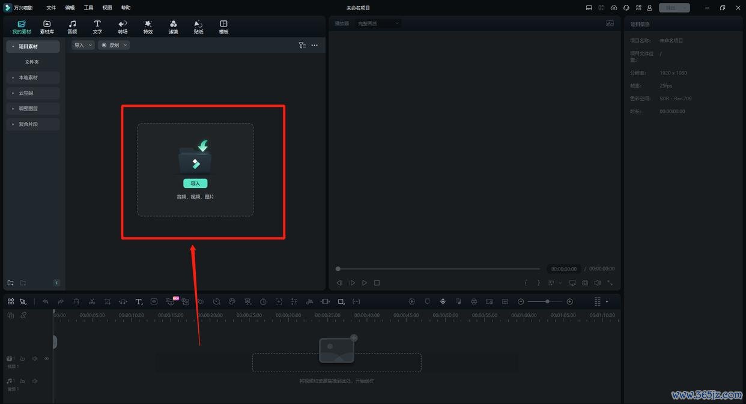Toggle lock on video track 1

click(x=22, y=358)
